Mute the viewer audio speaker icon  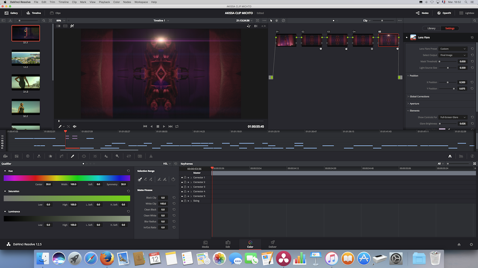[x=75, y=126]
